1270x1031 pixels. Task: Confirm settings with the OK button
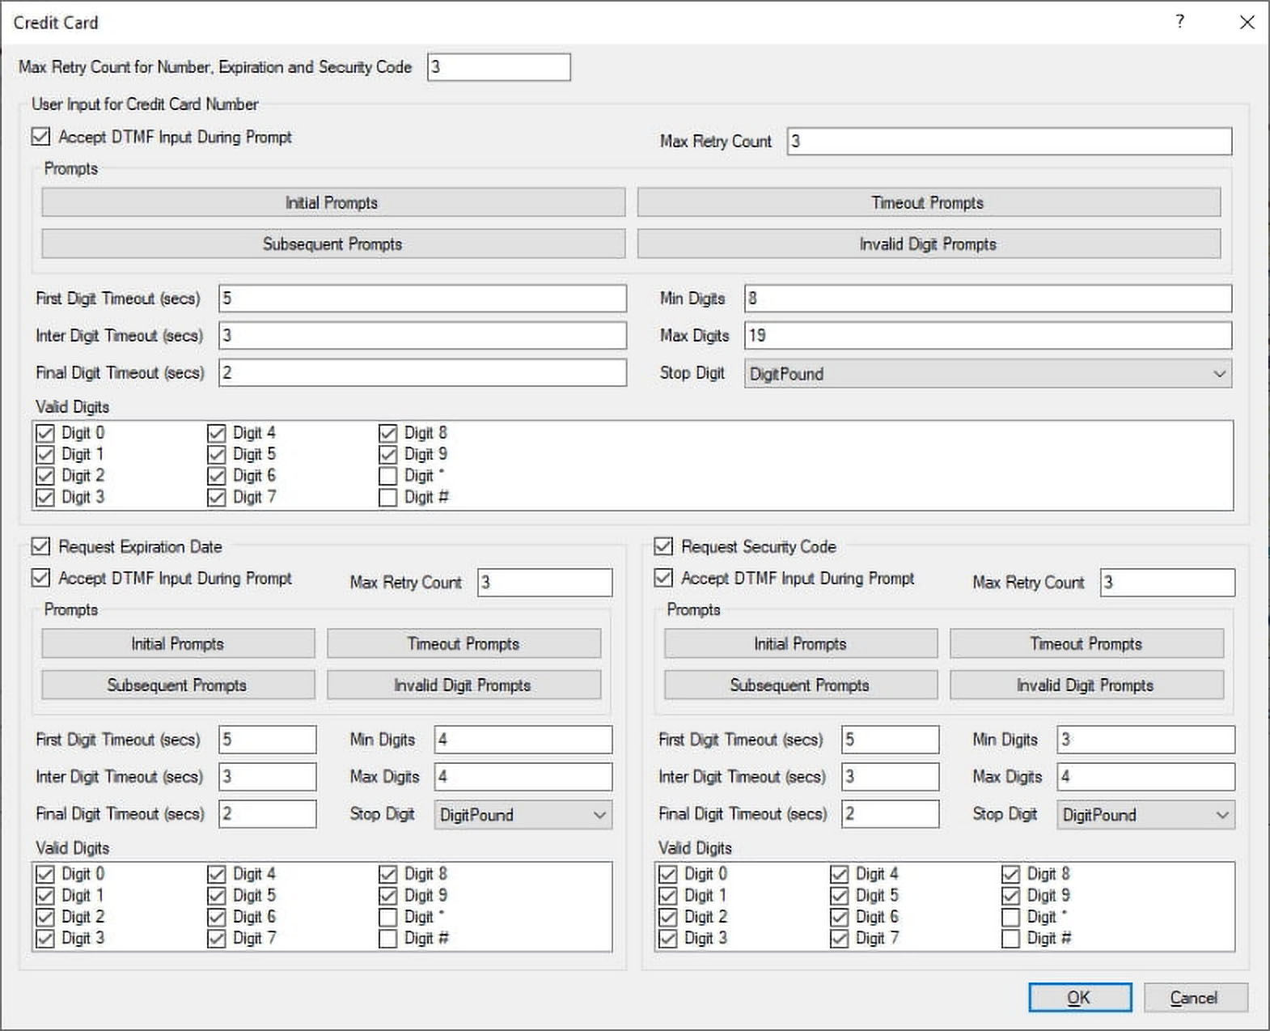tap(1080, 997)
